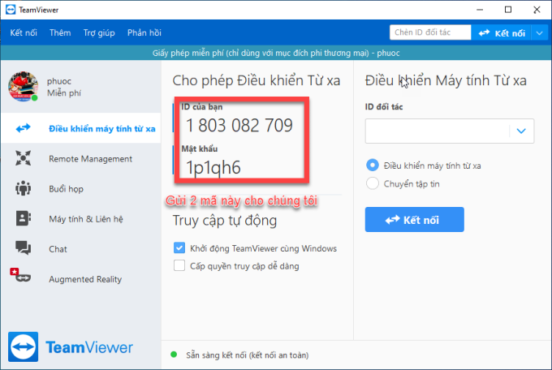Click the Remote Management sidebar icon
Viewport: 552px width, 370px height.
tap(23, 158)
